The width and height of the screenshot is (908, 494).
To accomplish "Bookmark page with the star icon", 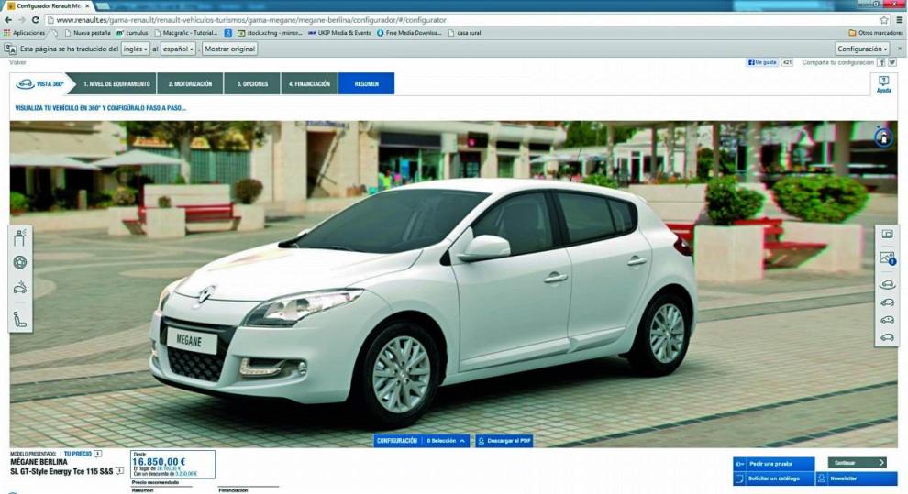I will [x=883, y=19].
